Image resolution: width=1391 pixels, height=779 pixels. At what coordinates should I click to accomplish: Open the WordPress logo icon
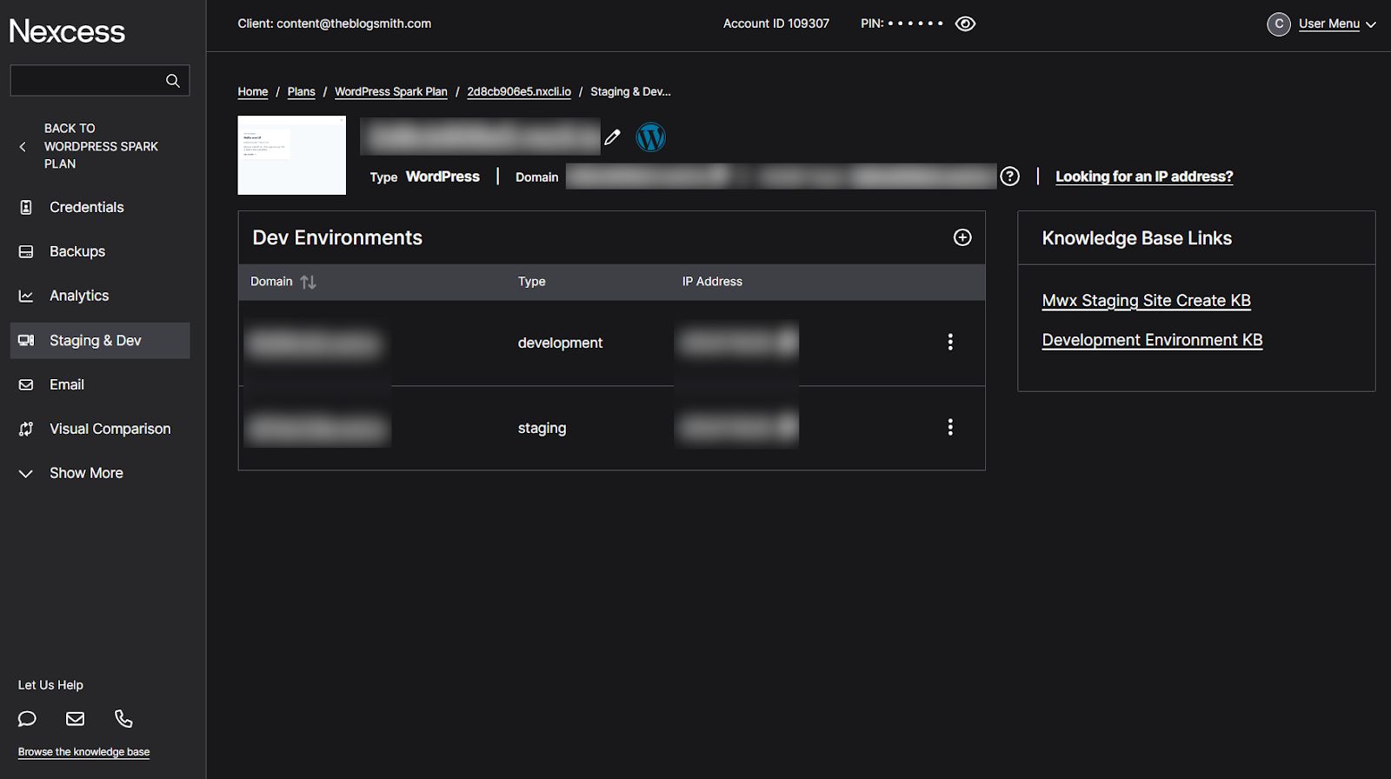point(650,137)
